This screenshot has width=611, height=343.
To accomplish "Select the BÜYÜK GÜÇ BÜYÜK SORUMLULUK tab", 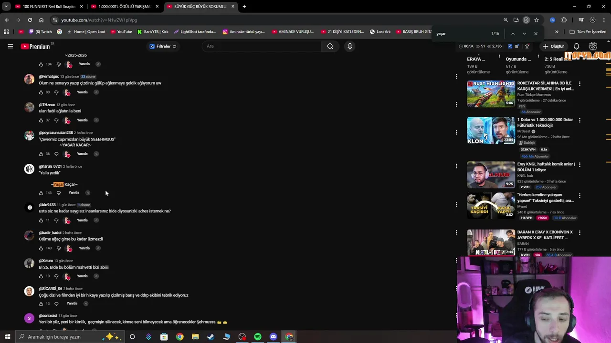I will click(x=200, y=7).
